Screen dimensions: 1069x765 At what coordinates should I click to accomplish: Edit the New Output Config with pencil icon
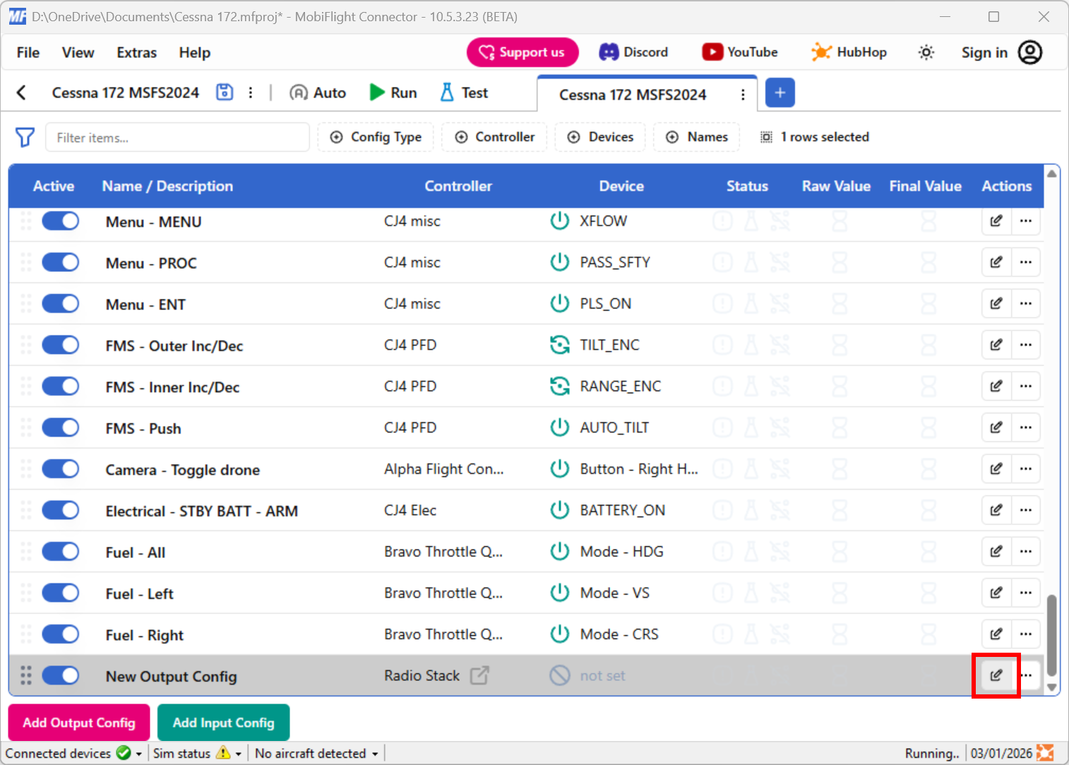coord(996,675)
